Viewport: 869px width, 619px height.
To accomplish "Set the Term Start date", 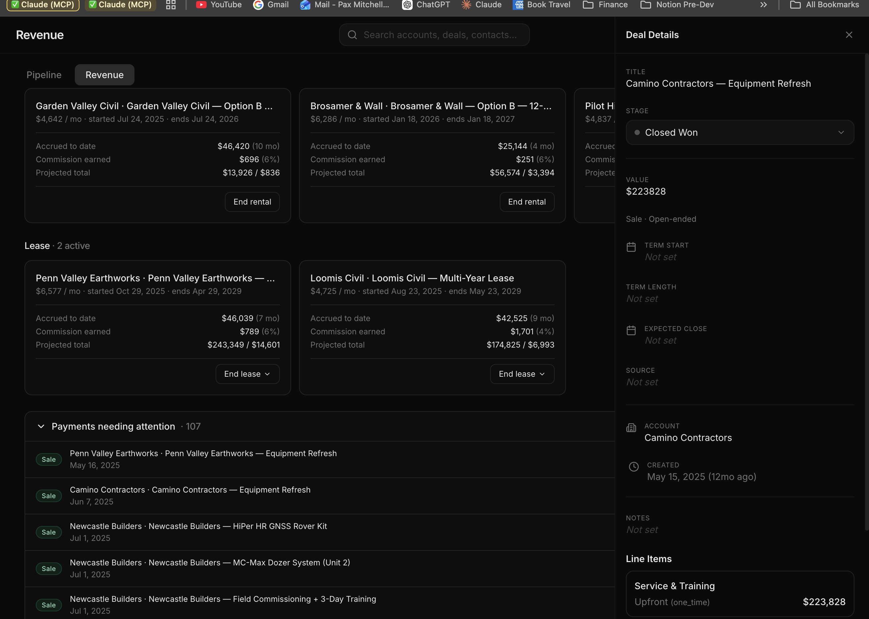I will [x=660, y=257].
